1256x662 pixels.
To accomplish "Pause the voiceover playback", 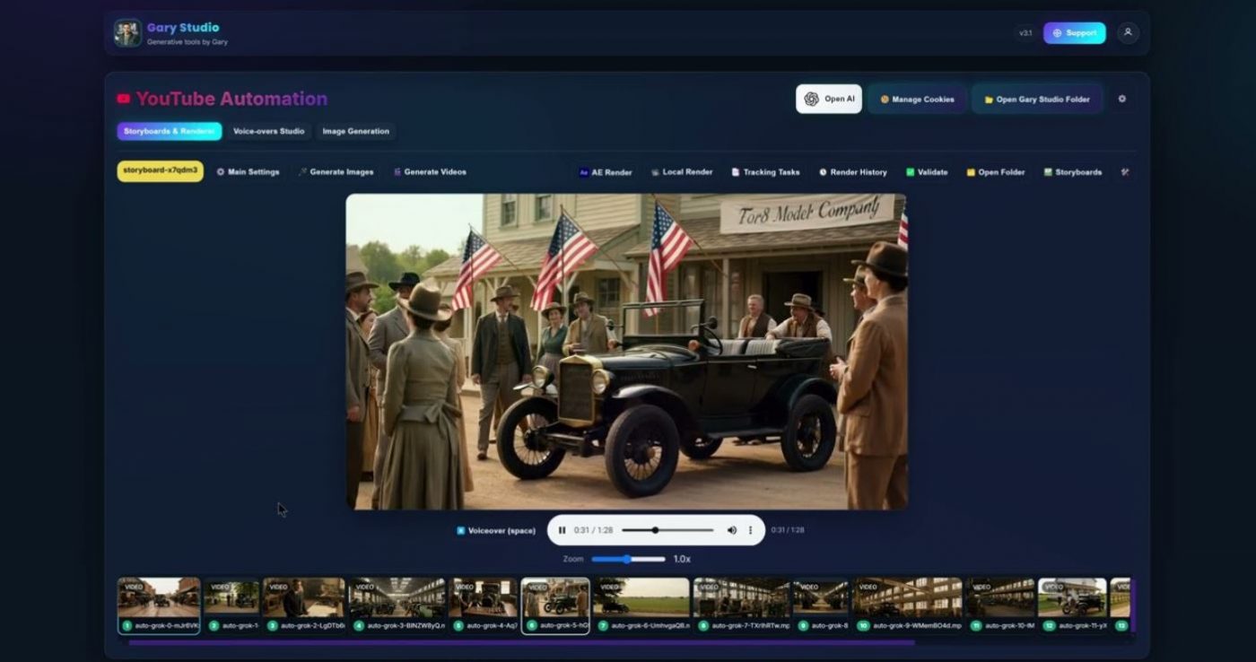I will point(563,530).
